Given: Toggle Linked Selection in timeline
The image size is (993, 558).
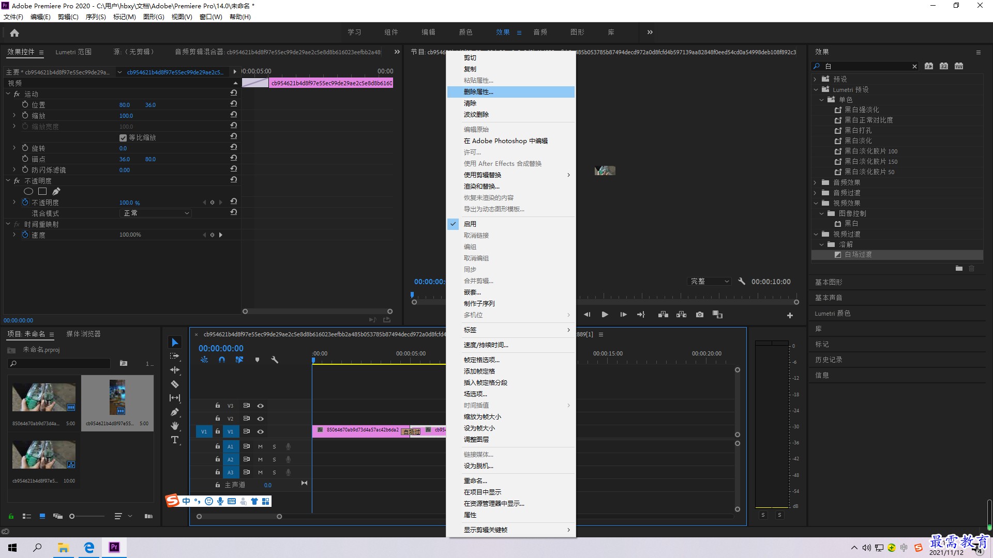Looking at the screenshot, I should (239, 360).
